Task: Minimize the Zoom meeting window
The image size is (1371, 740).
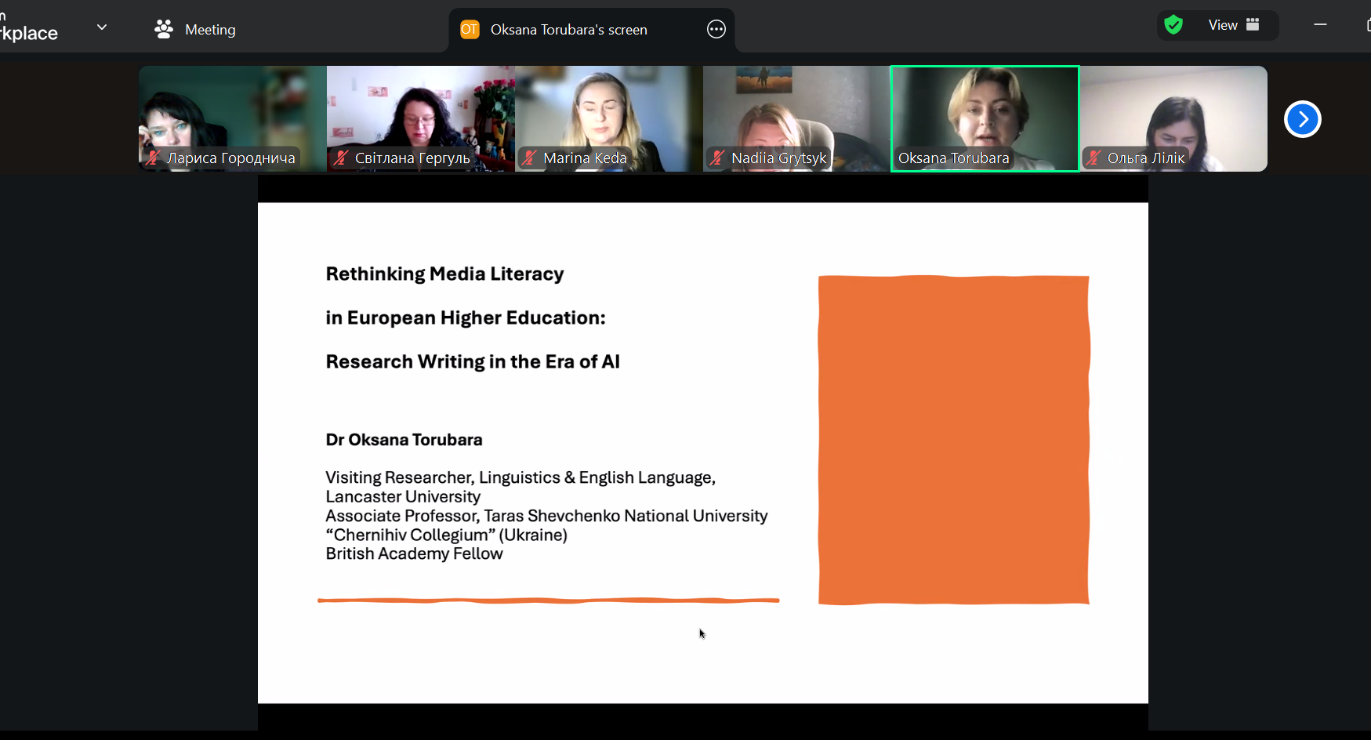Action: [1320, 25]
